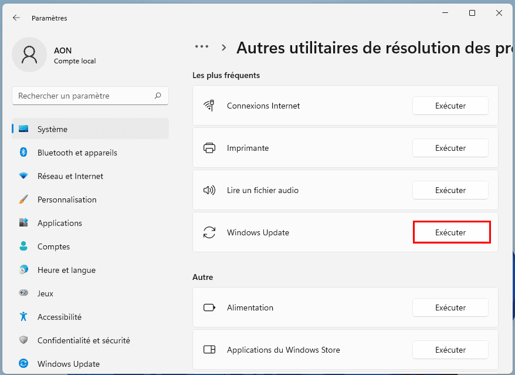Image resolution: width=515 pixels, height=375 pixels.
Task: Click the Accessibilité person icon
Action: [23, 317]
